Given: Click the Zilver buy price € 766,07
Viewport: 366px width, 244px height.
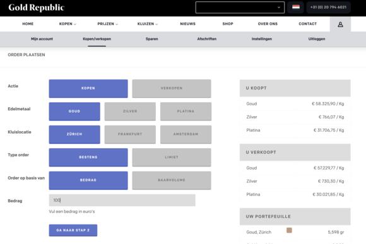Looking at the screenshot, I should 331,117.
